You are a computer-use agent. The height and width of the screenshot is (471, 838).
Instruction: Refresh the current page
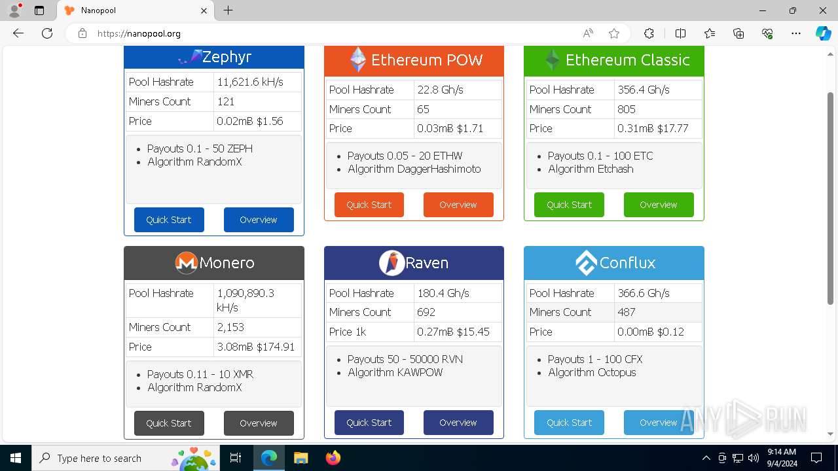coord(47,33)
